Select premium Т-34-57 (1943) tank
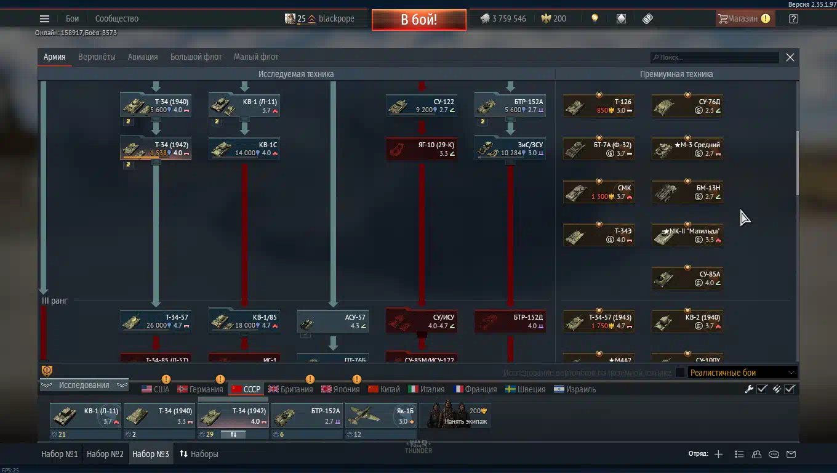This screenshot has width=837, height=473. coord(599,321)
